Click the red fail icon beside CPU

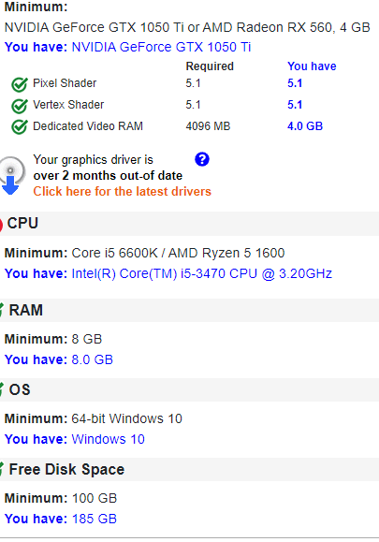(x=1, y=225)
